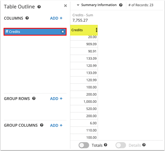Enable the Totals toggle
This screenshot has height=151, width=165.
pos(84,145)
